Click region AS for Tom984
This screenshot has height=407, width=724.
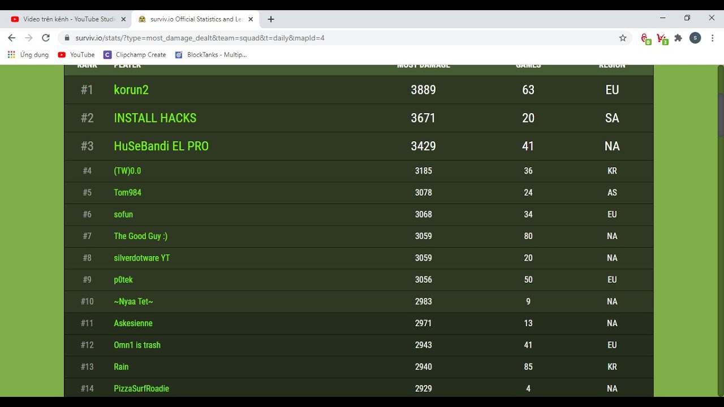(x=612, y=193)
